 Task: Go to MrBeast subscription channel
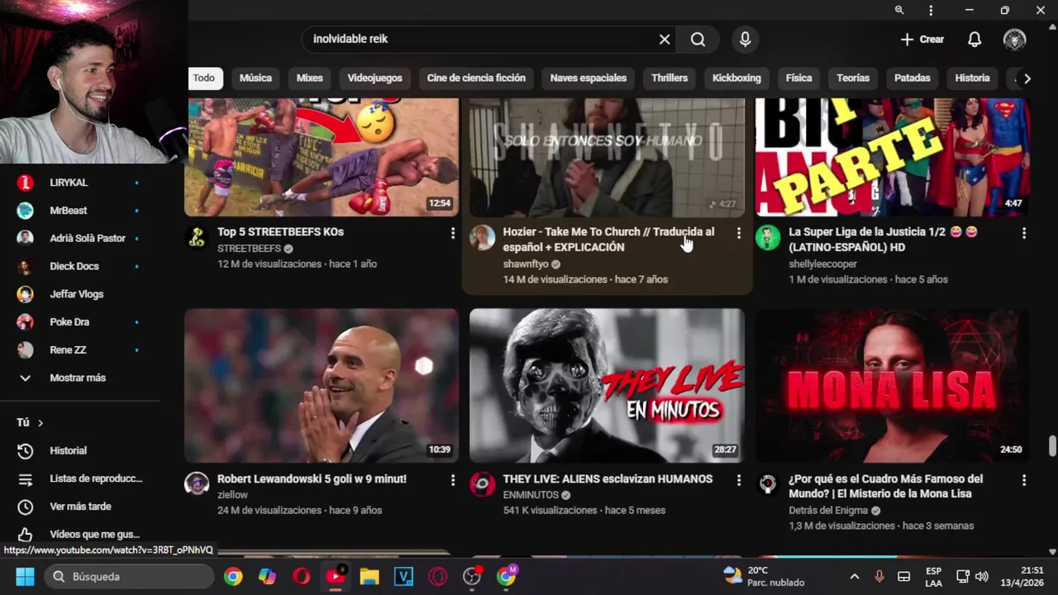point(79,210)
